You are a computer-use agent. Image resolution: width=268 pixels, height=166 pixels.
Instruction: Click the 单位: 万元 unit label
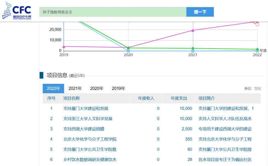[x=253, y=89]
